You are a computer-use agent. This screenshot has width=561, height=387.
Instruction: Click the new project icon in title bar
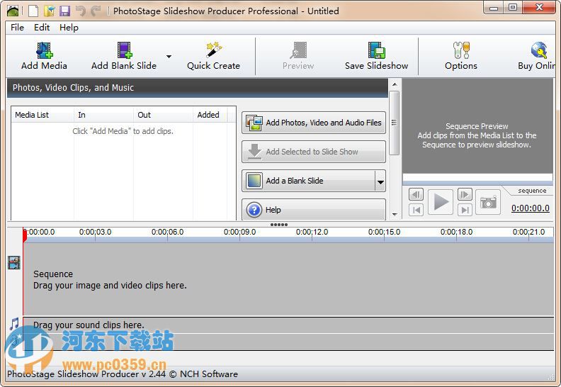(x=33, y=11)
